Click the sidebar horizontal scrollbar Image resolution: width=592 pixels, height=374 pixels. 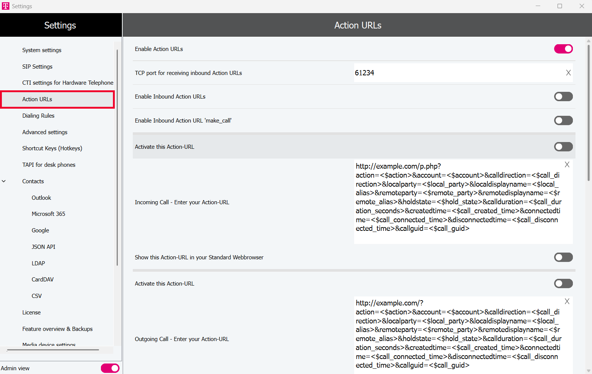(x=53, y=350)
